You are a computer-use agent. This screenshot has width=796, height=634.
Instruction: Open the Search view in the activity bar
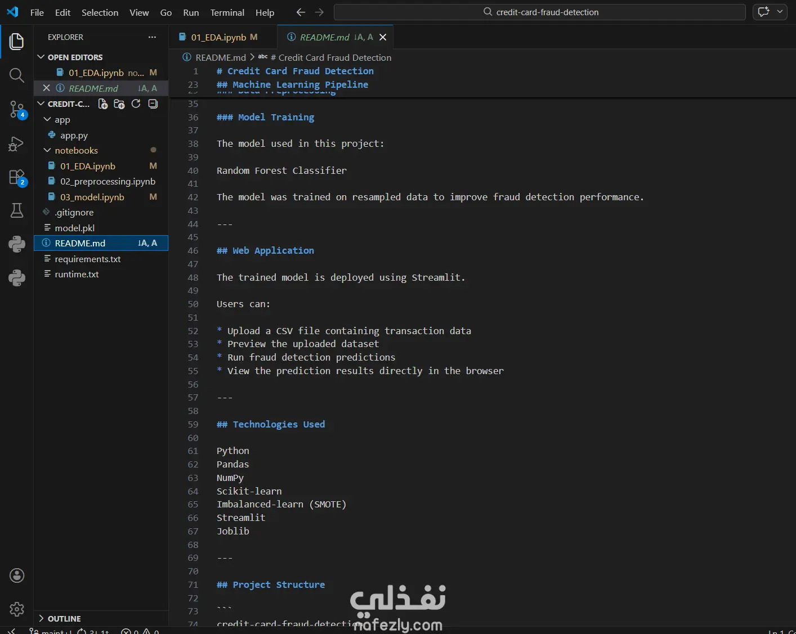(17, 75)
